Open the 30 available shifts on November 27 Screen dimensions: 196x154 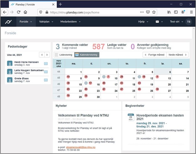click(157, 89)
